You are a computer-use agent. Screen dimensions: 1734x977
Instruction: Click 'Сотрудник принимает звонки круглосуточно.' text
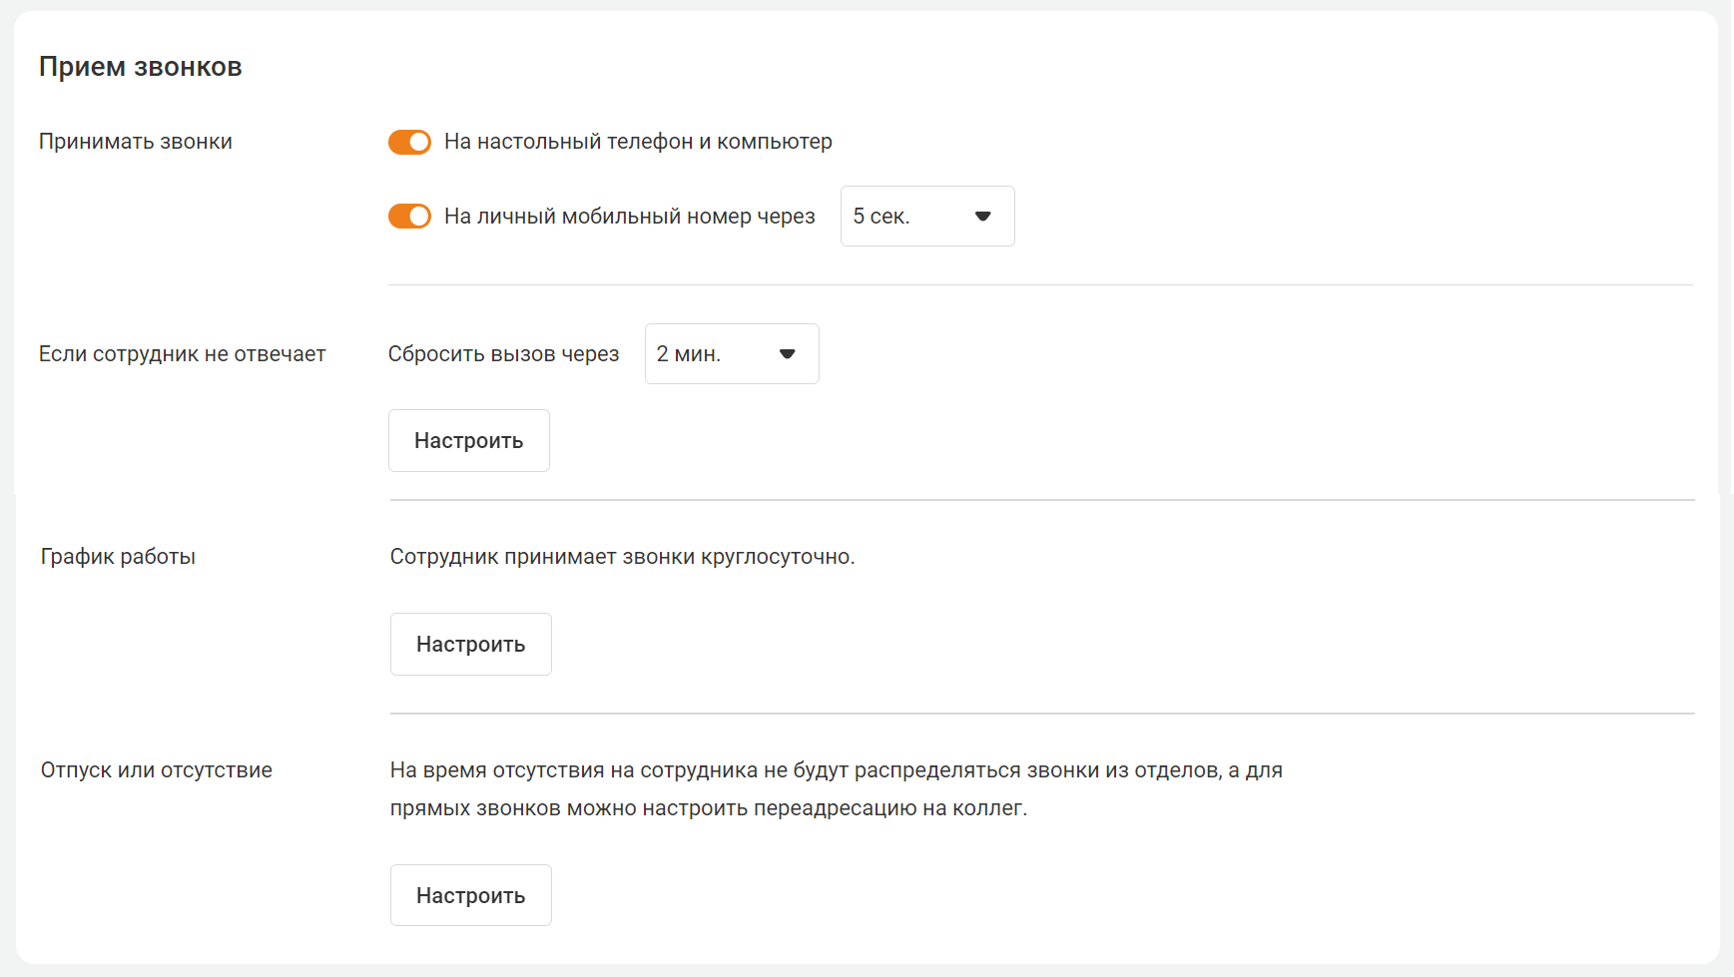coord(622,557)
